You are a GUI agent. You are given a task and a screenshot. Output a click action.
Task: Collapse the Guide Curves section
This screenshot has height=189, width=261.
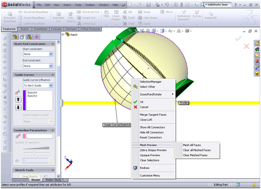click(53, 75)
